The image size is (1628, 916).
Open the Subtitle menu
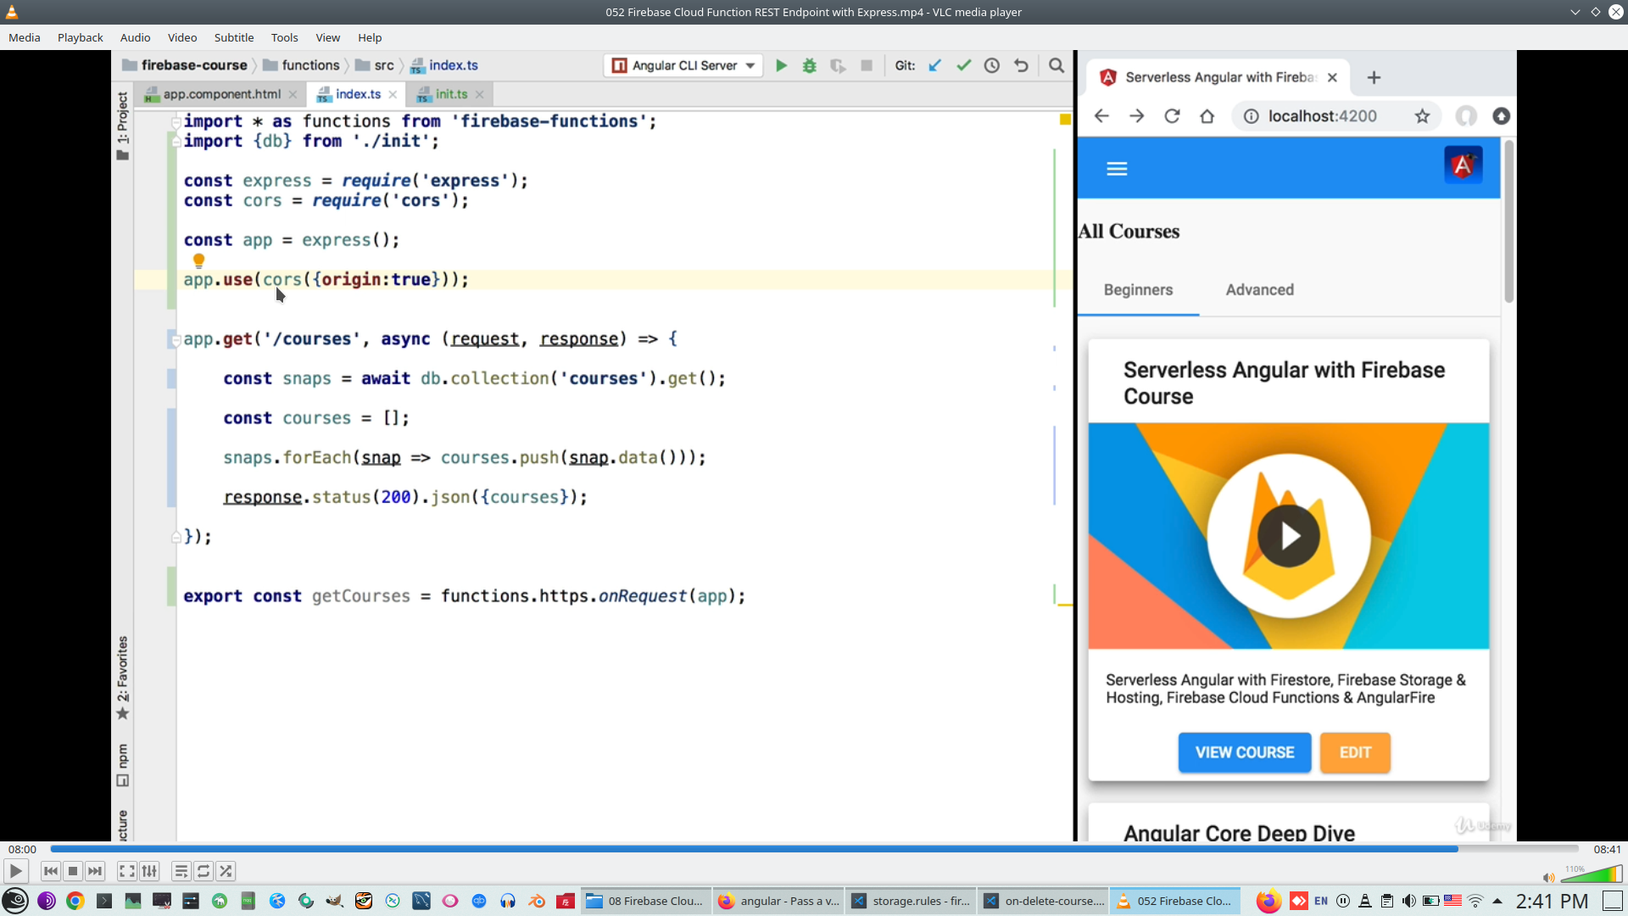[x=233, y=37]
